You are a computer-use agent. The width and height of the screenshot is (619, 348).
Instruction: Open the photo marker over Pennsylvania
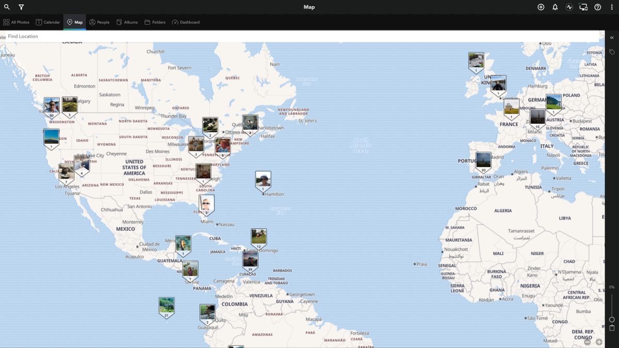coord(222,147)
